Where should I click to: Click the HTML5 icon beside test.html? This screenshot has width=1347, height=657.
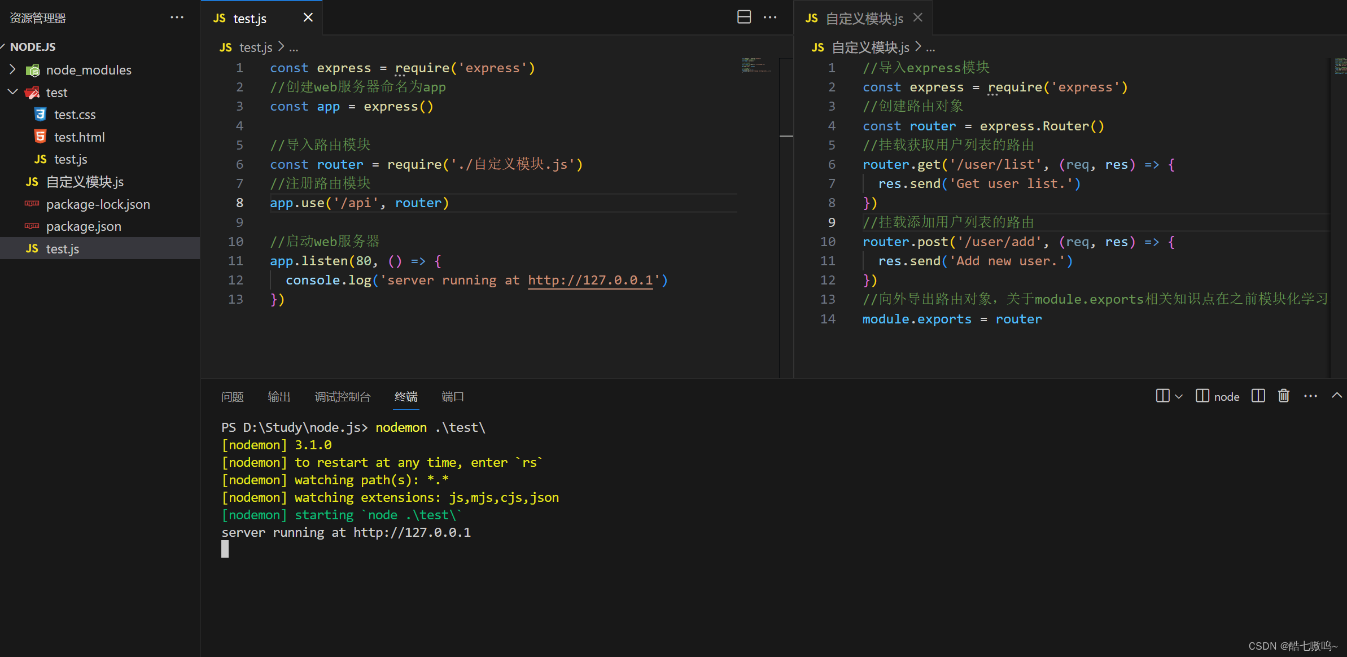40,137
